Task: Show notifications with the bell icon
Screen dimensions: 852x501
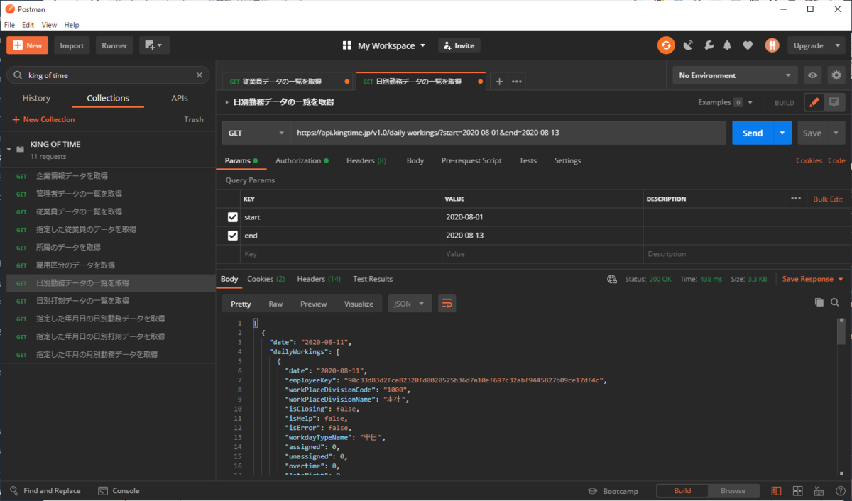Action: pyautogui.click(x=728, y=45)
